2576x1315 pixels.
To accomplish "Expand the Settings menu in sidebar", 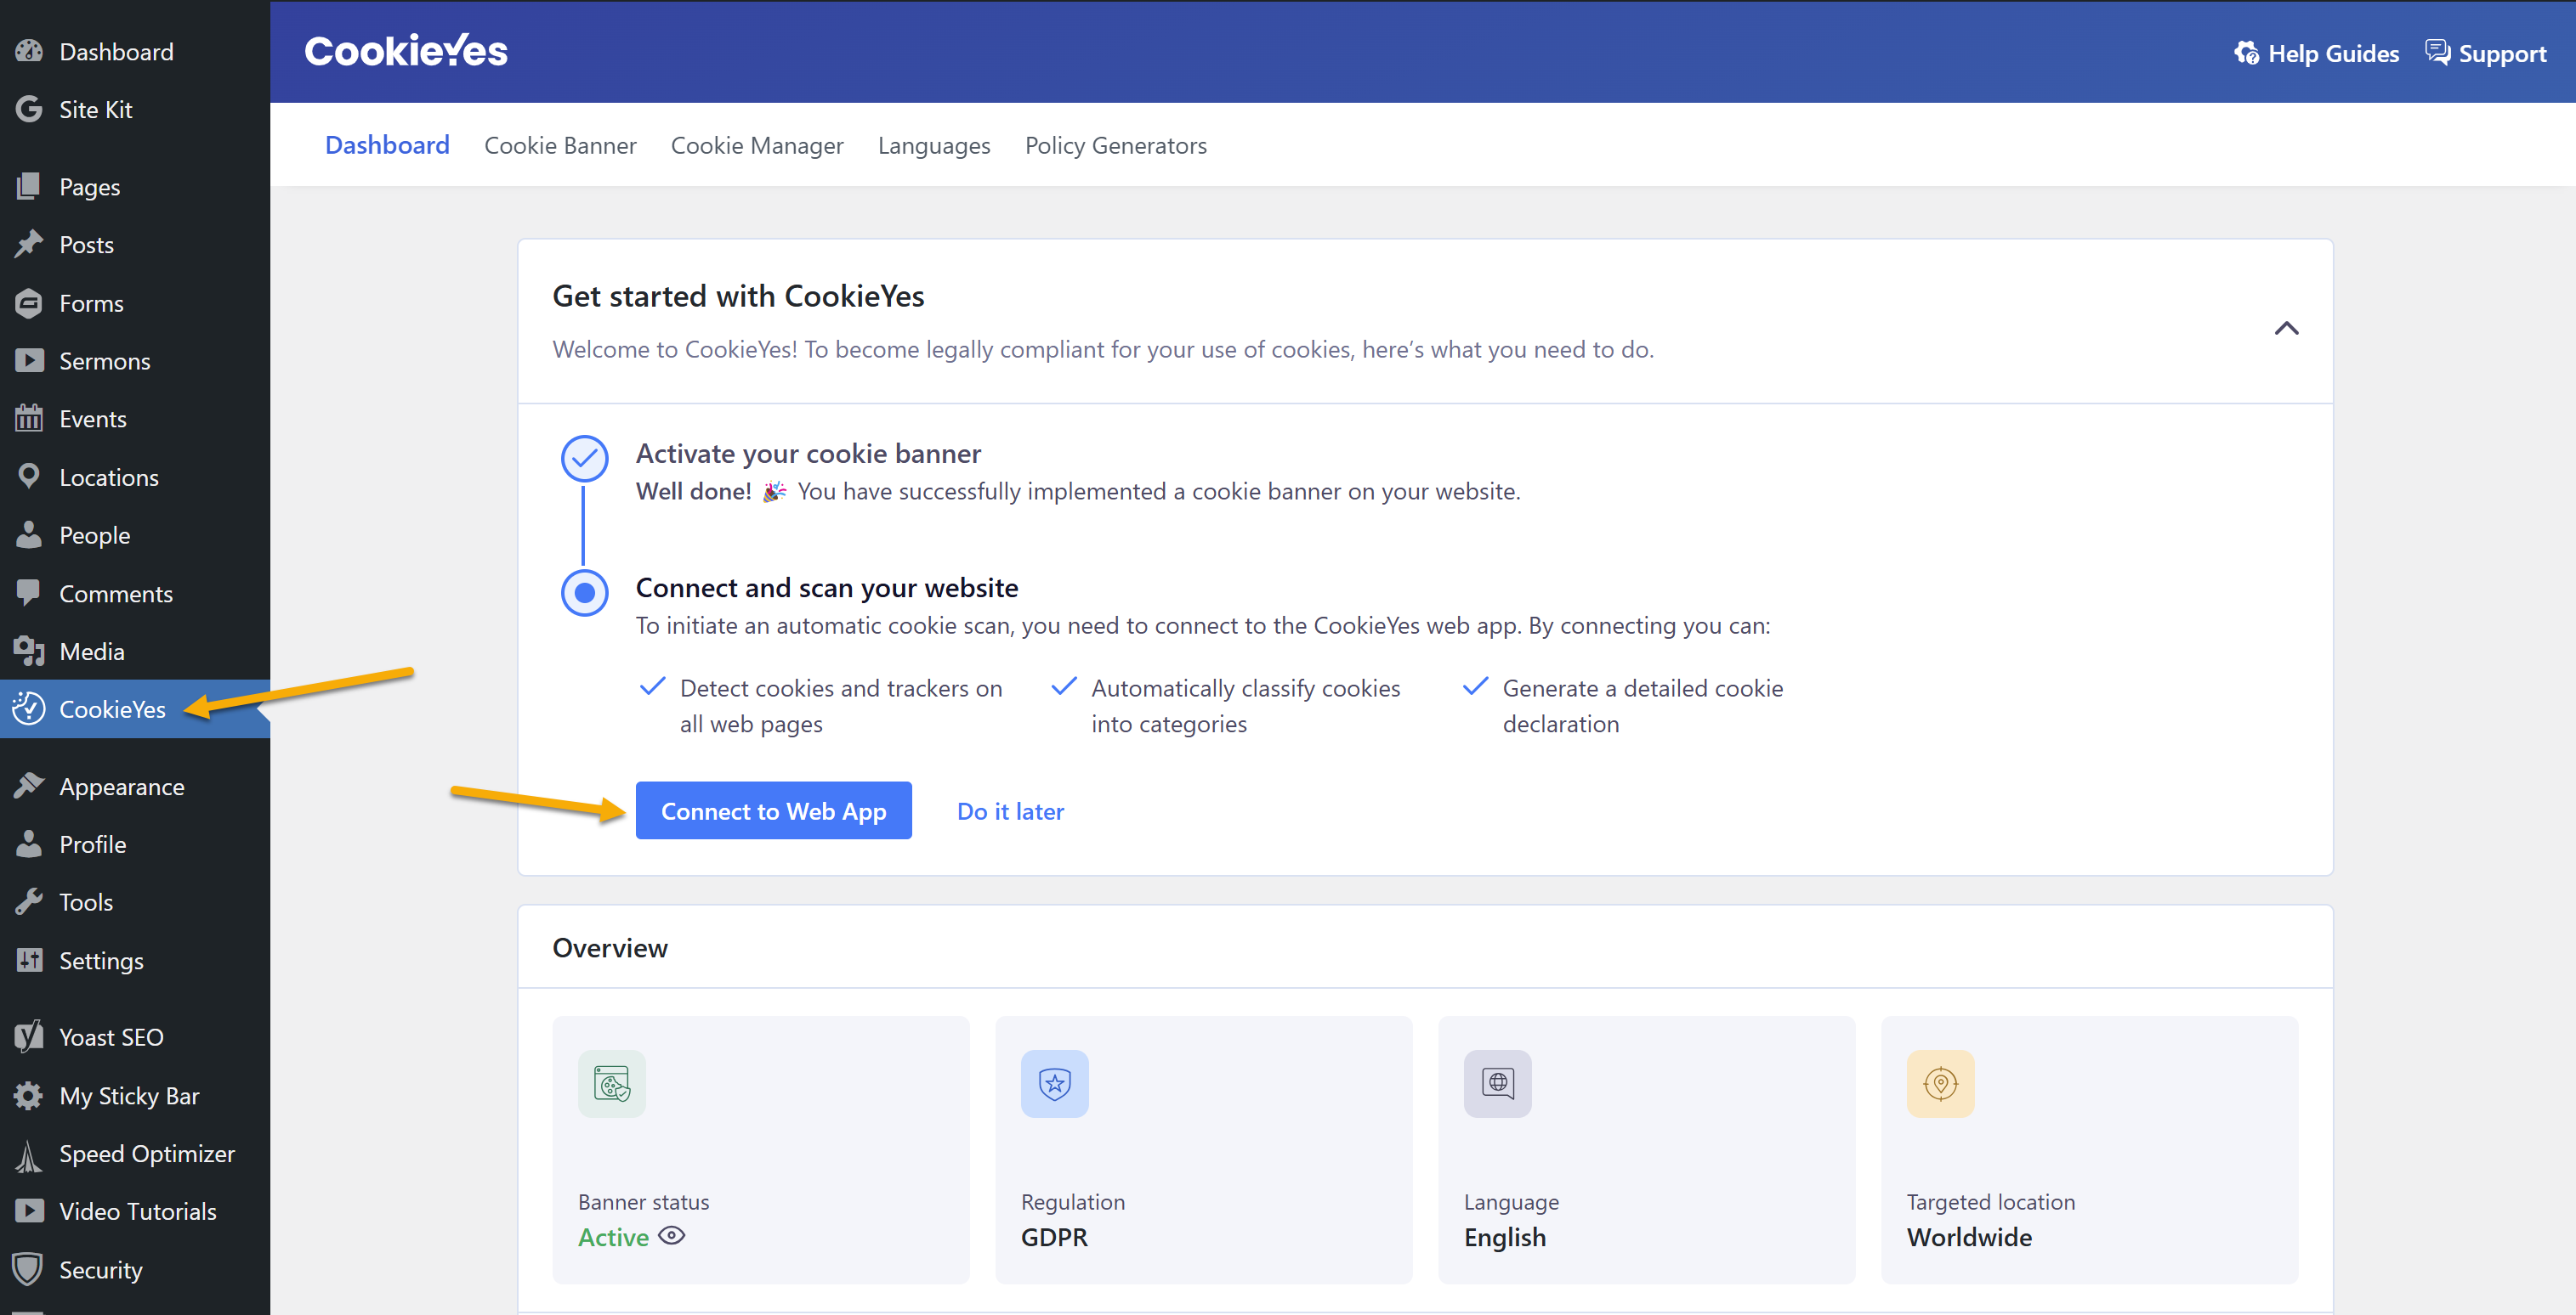I will pos(101,960).
